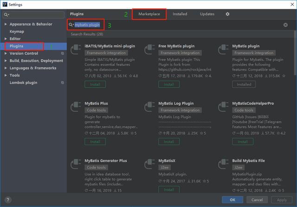The width and height of the screenshot is (297, 207).
Task: Click the iBATIS/MyBatis mini-plugin logo icon
Action: [x=76, y=49]
